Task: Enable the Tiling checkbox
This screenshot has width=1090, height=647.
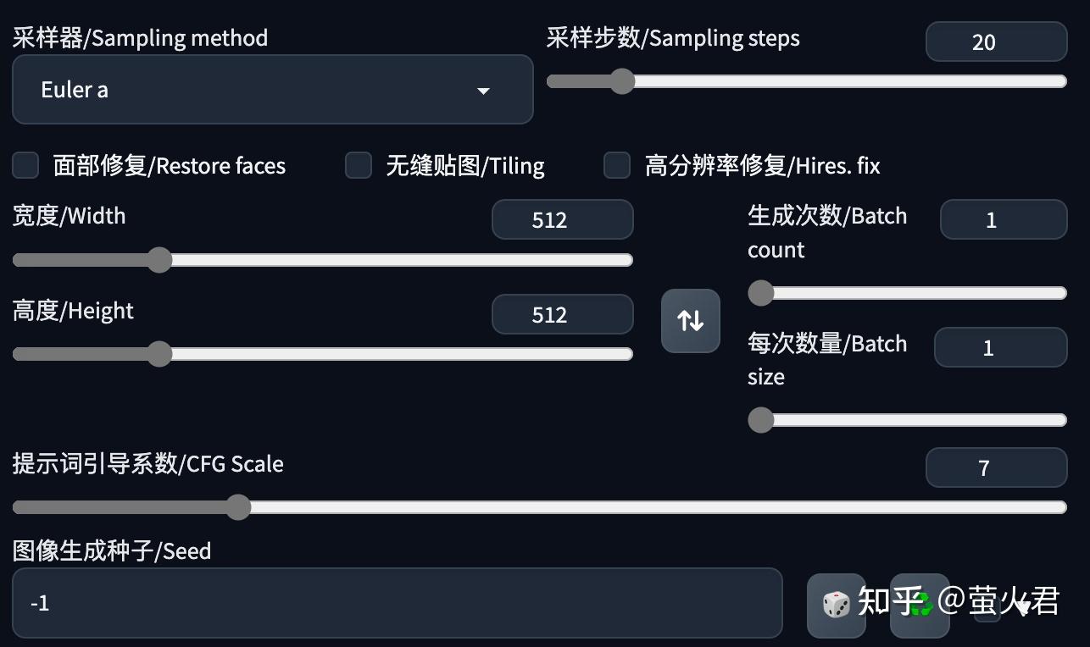Action: (x=358, y=165)
